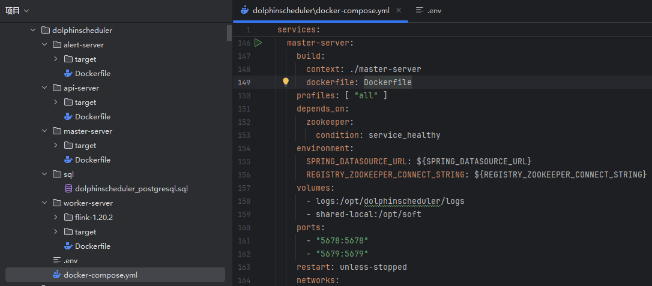Select the .env file in tree
This screenshot has height=286, width=652.
click(x=71, y=261)
